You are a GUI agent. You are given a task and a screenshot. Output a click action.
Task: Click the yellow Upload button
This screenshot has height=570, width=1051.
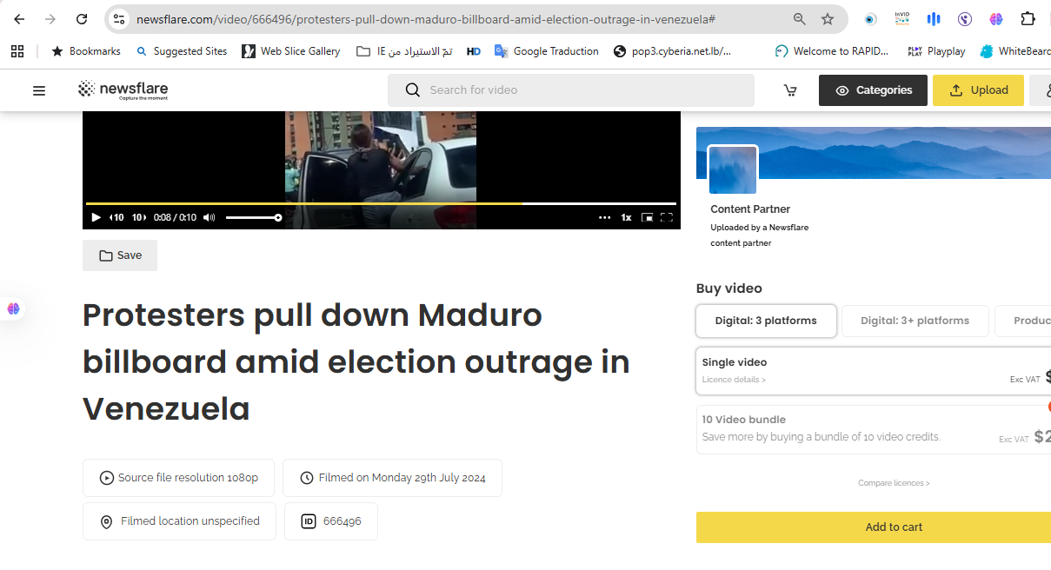click(x=978, y=90)
